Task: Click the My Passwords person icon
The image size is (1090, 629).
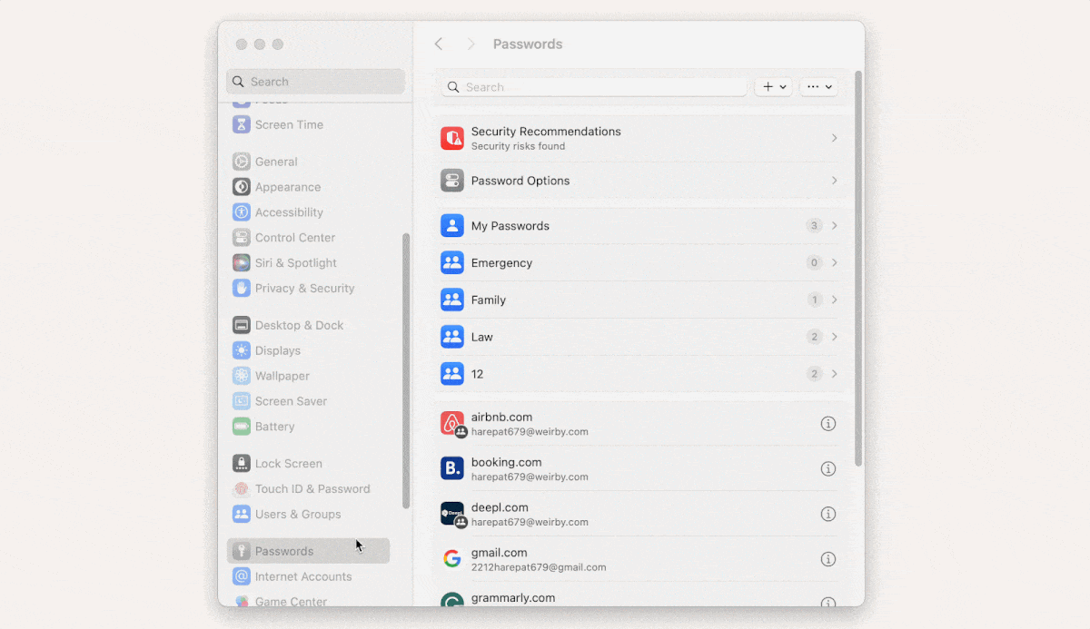Action: [452, 226]
